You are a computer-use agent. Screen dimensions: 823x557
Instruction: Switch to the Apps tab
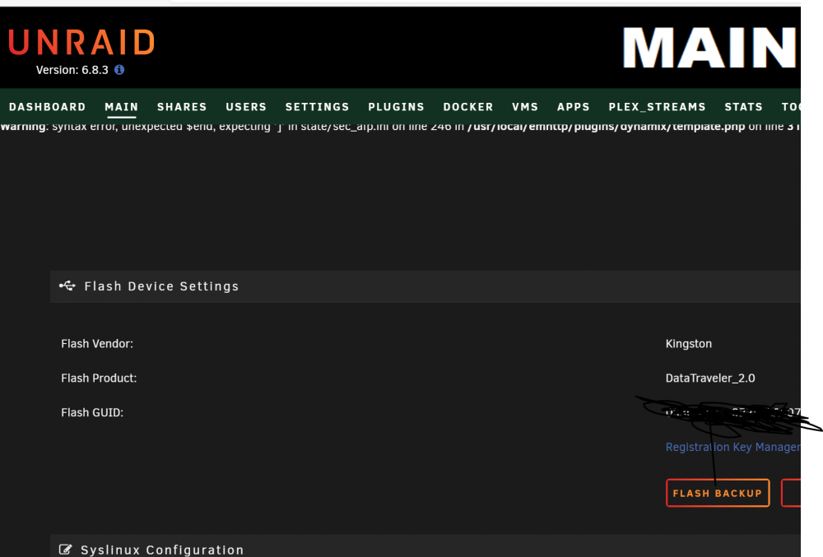(573, 107)
